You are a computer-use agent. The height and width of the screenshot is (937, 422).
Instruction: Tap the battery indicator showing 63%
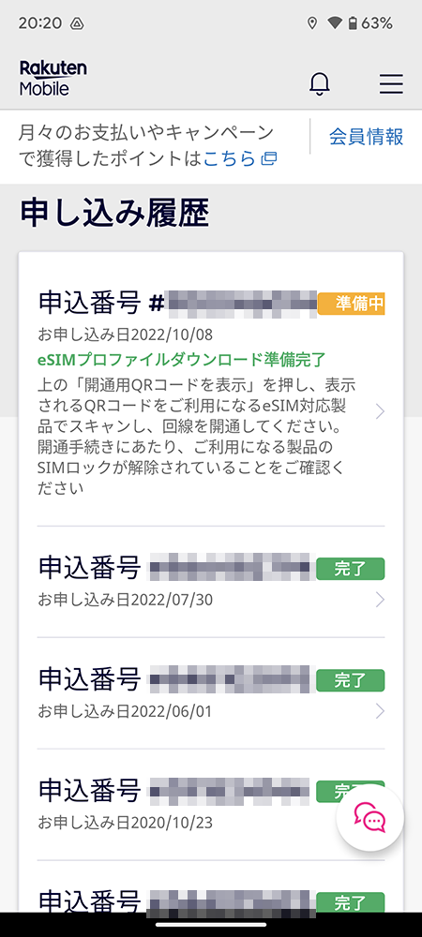tap(370, 23)
